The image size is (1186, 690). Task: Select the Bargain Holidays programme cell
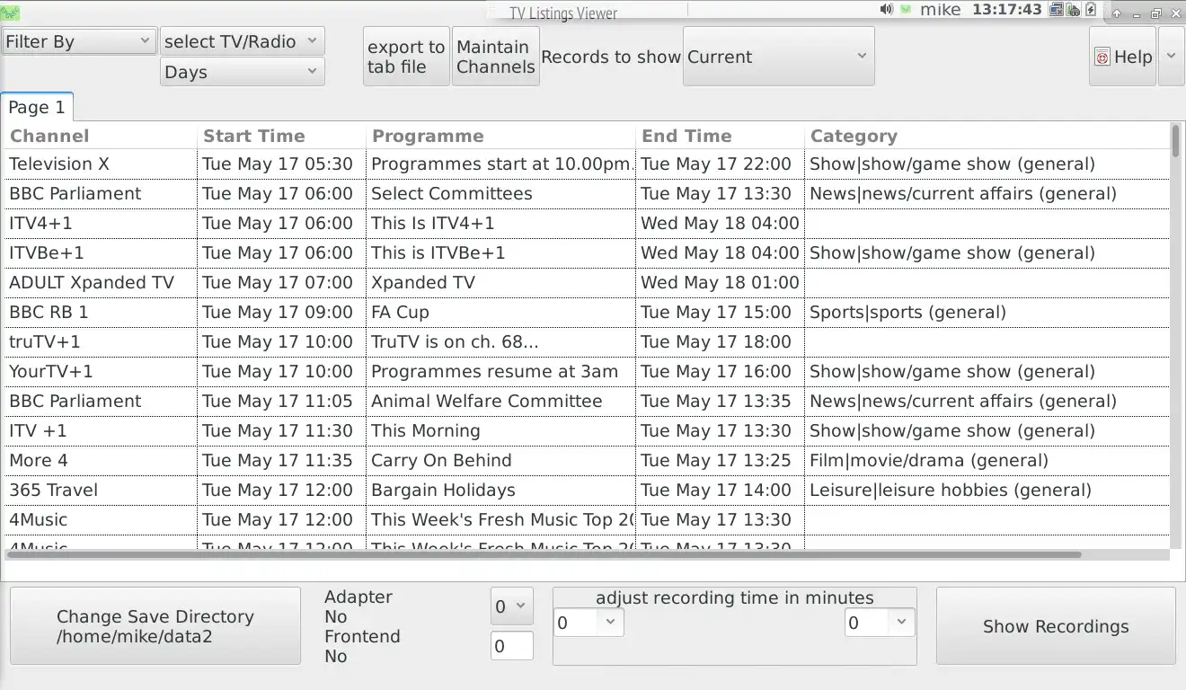pos(501,491)
